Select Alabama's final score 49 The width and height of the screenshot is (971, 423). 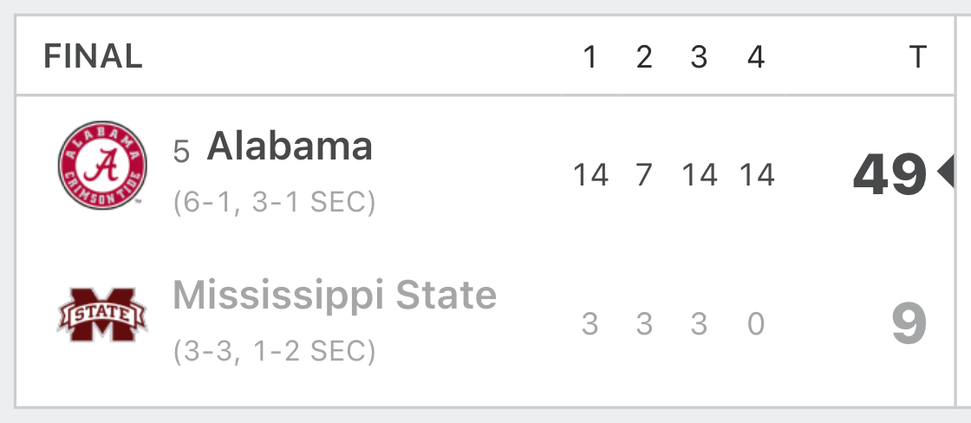890,174
